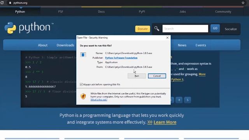
Task: Click the 'Do you want to run this file?' text
Action: [96, 45]
